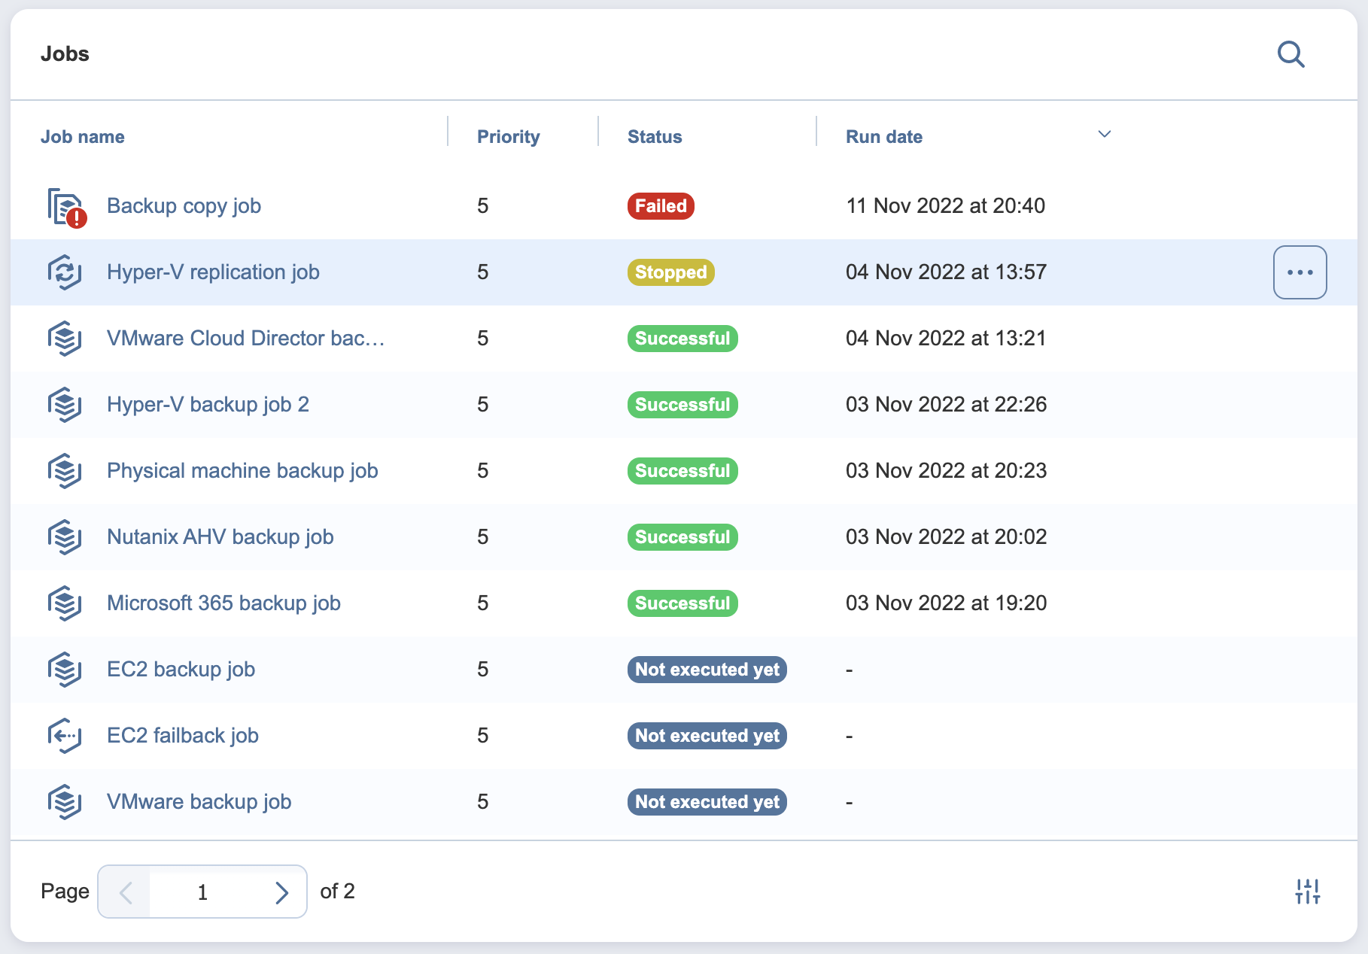Open the VMware Cloud Director backup job link
Screen dimensions: 1368x954
tap(246, 339)
